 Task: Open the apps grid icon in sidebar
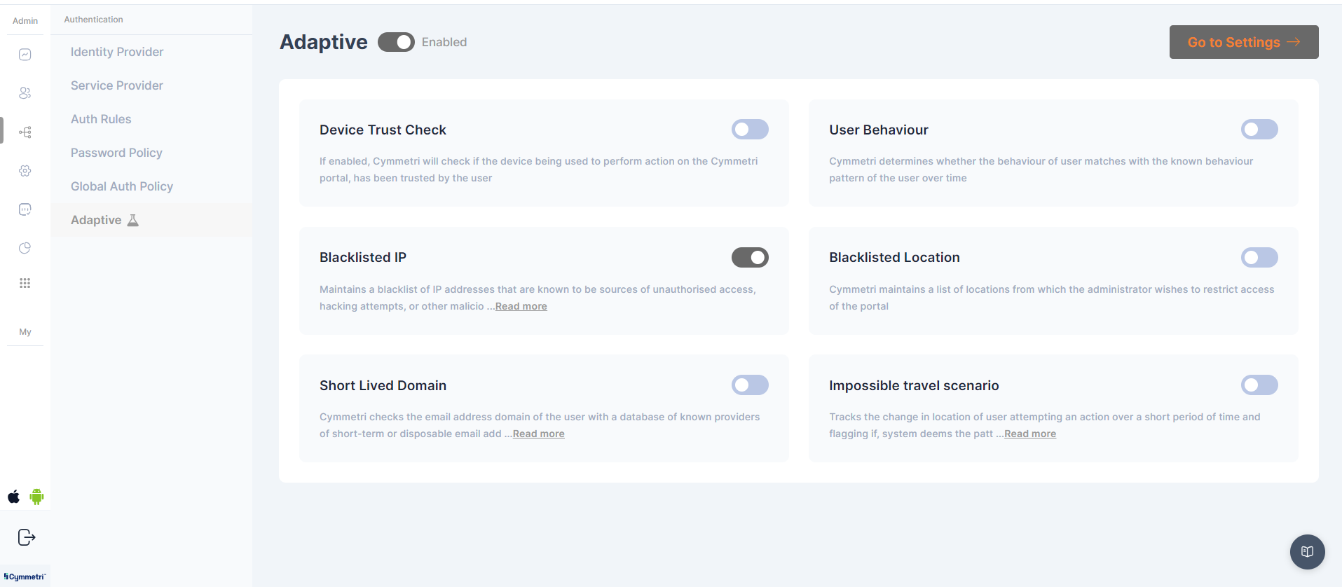(25, 283)
